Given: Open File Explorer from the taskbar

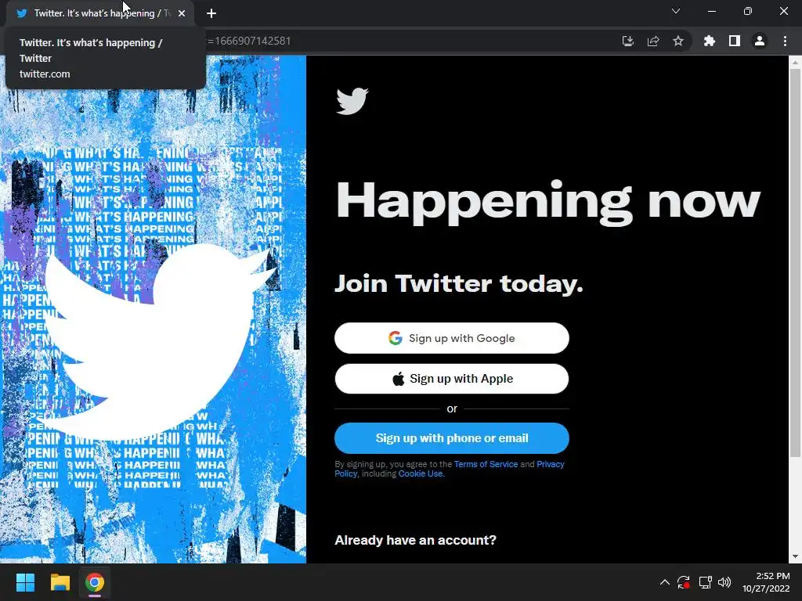Looking at the screenshot, I should tap(60, 582).
